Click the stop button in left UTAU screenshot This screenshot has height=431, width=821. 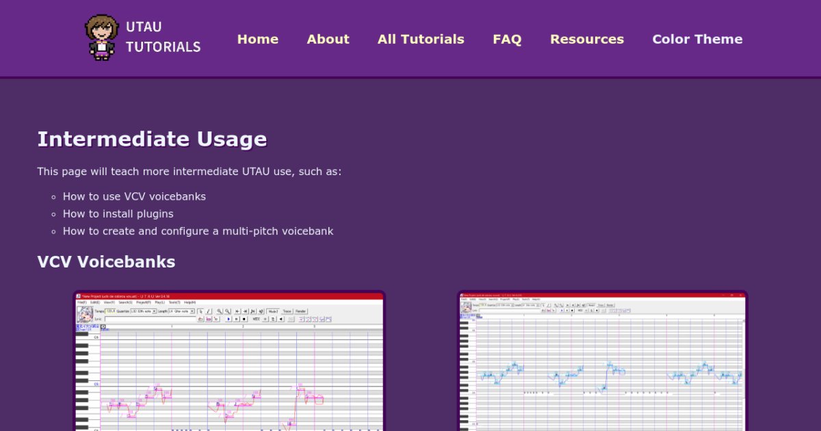(244, 319)
